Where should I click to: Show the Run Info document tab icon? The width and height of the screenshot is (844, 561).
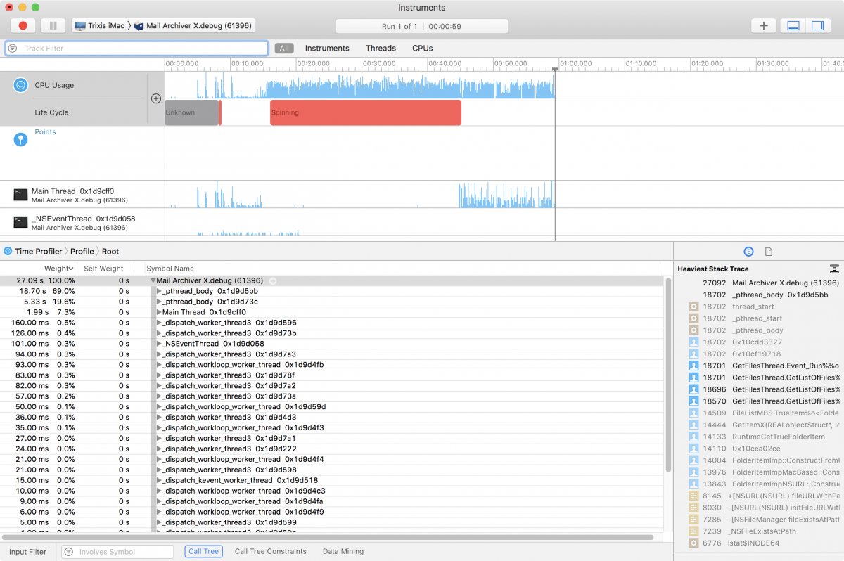[x=769, y=252]
